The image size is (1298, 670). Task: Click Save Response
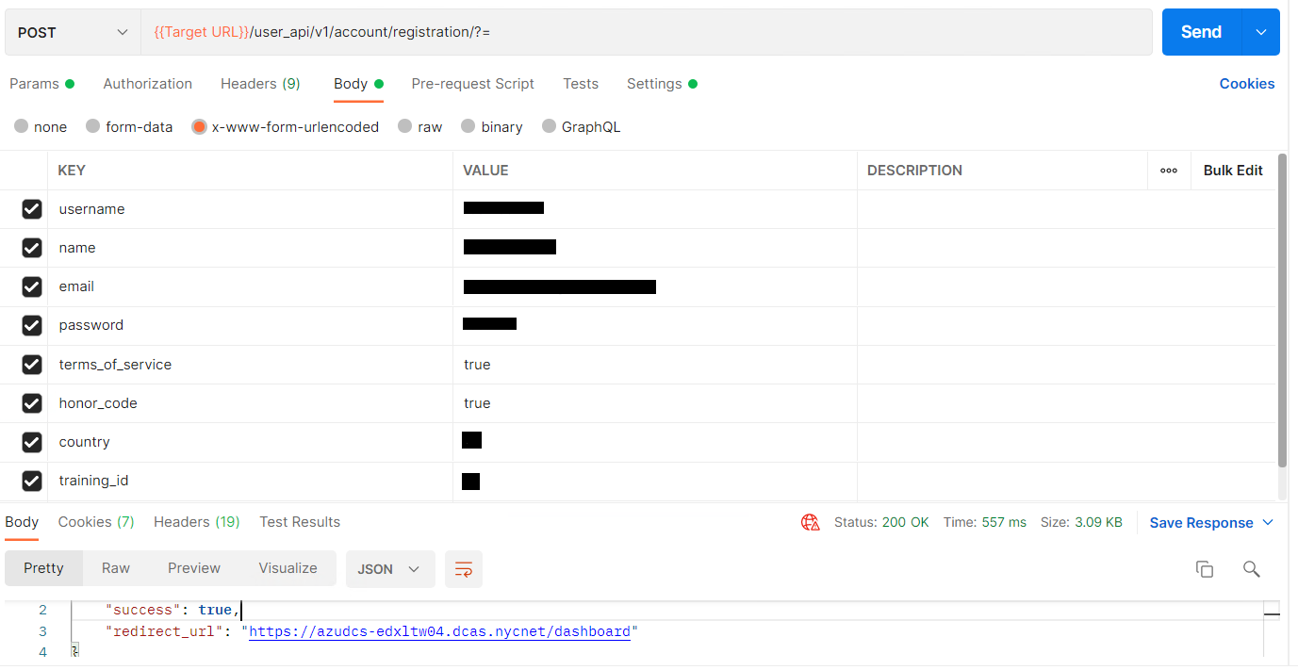point(1201,523)
